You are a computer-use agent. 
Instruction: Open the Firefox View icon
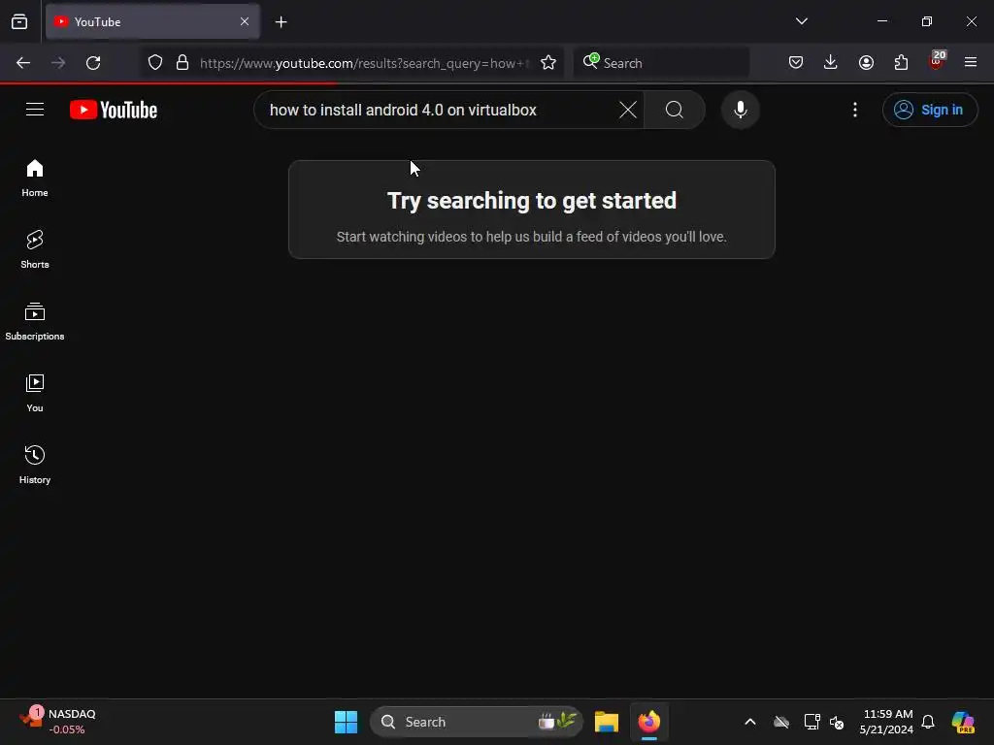tap(19, 21)
